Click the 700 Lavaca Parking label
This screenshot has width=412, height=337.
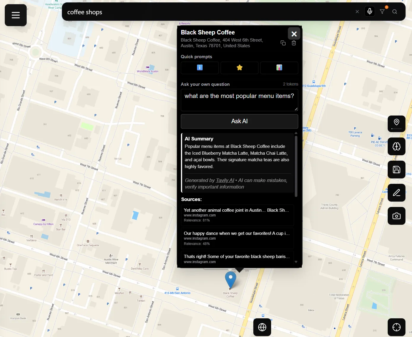(355, 134)
